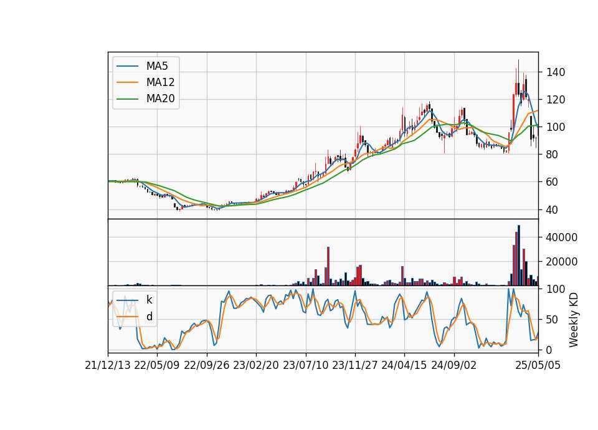Click the 60 price axis label
The image size is (598, 430).
coord(553,183)
